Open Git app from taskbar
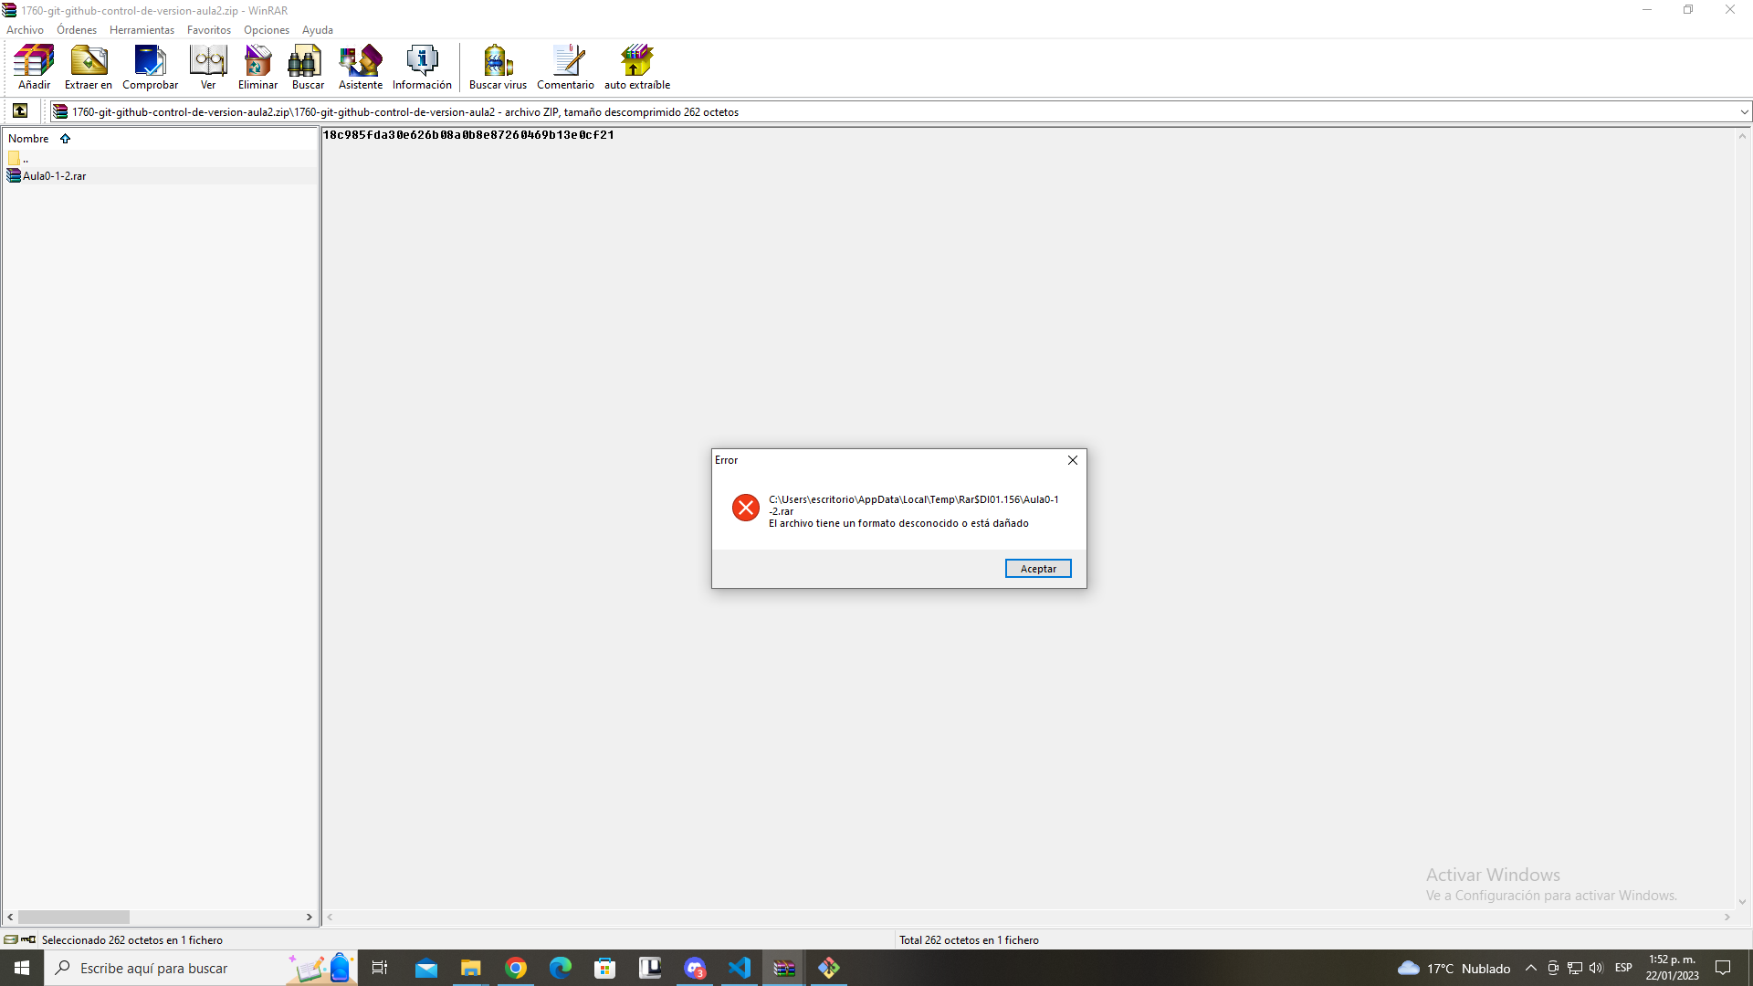The height and width of the screenshot is (986, 1753). pos(829,968)
